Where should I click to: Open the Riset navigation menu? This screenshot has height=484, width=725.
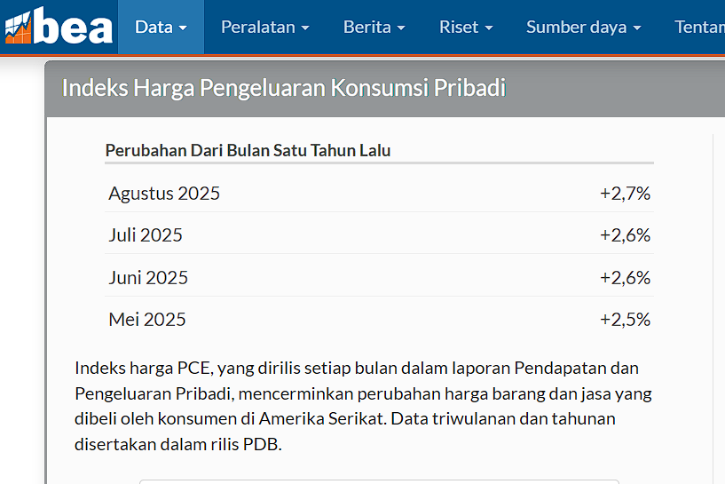[466, 27]
